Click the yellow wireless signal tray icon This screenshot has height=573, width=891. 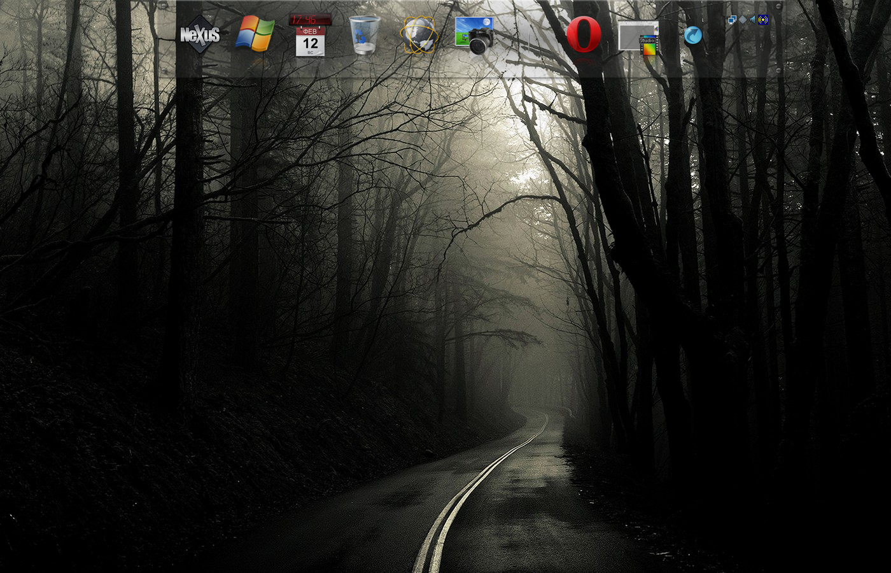point(763,20)
